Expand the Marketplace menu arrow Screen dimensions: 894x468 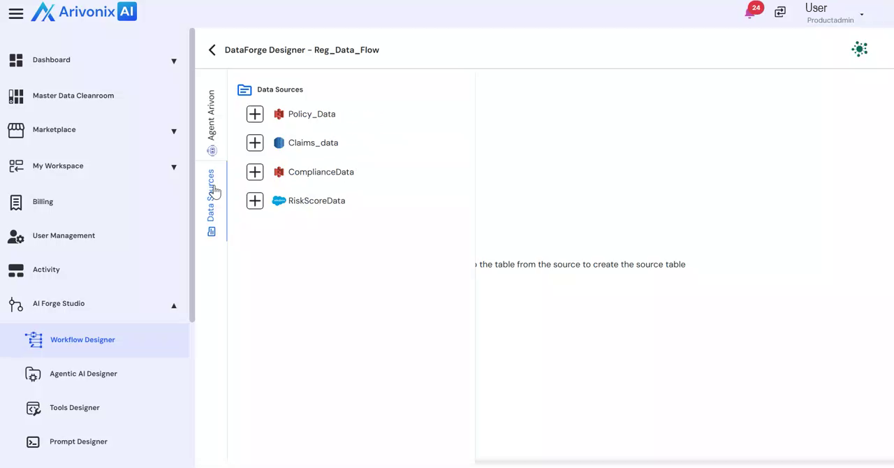(174, 131)
